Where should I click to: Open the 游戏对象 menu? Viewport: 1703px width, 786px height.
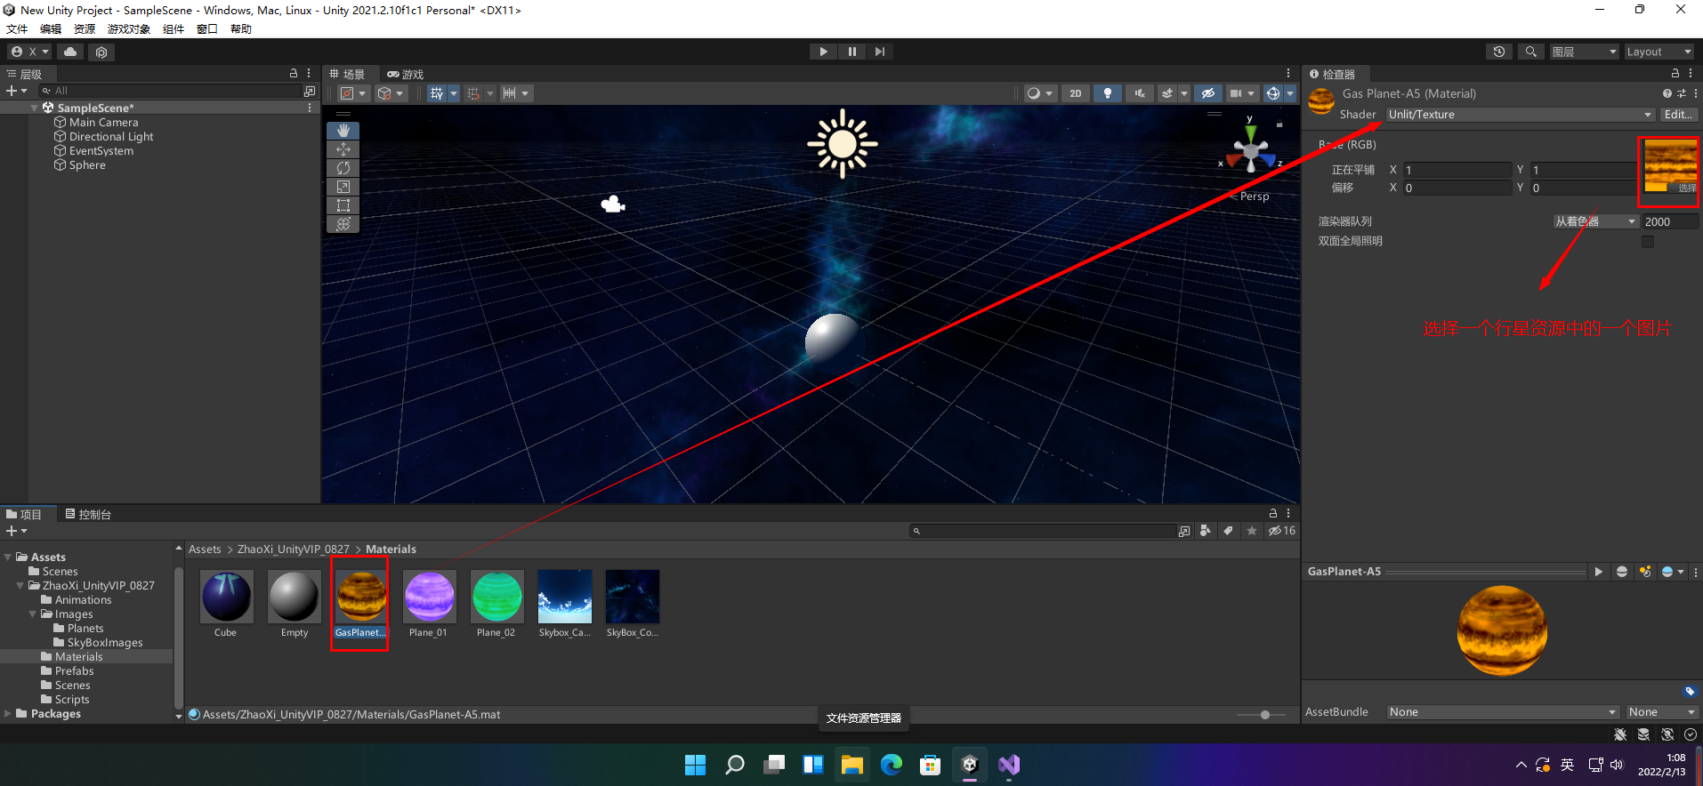[129, 29]
